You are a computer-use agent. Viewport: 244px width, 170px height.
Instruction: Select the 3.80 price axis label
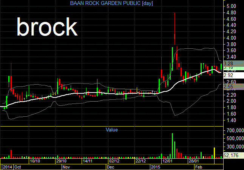pyautogui.click(x=232, y=44)
